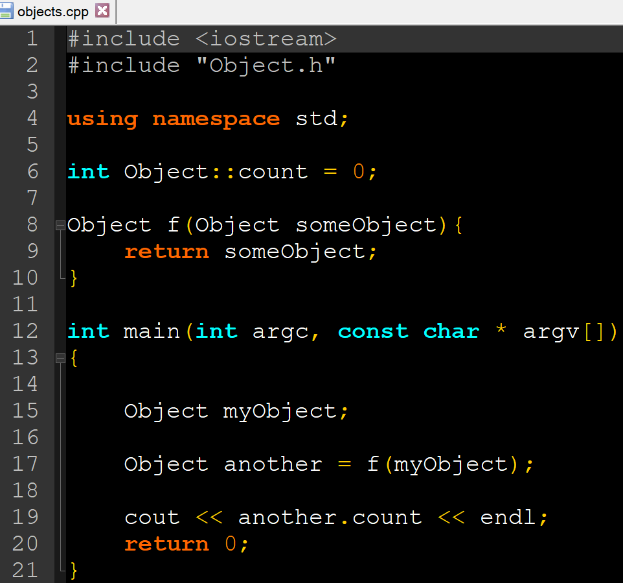Select line number 6 in the gutter
623x583 pixels.
click(x=32, y=171)
